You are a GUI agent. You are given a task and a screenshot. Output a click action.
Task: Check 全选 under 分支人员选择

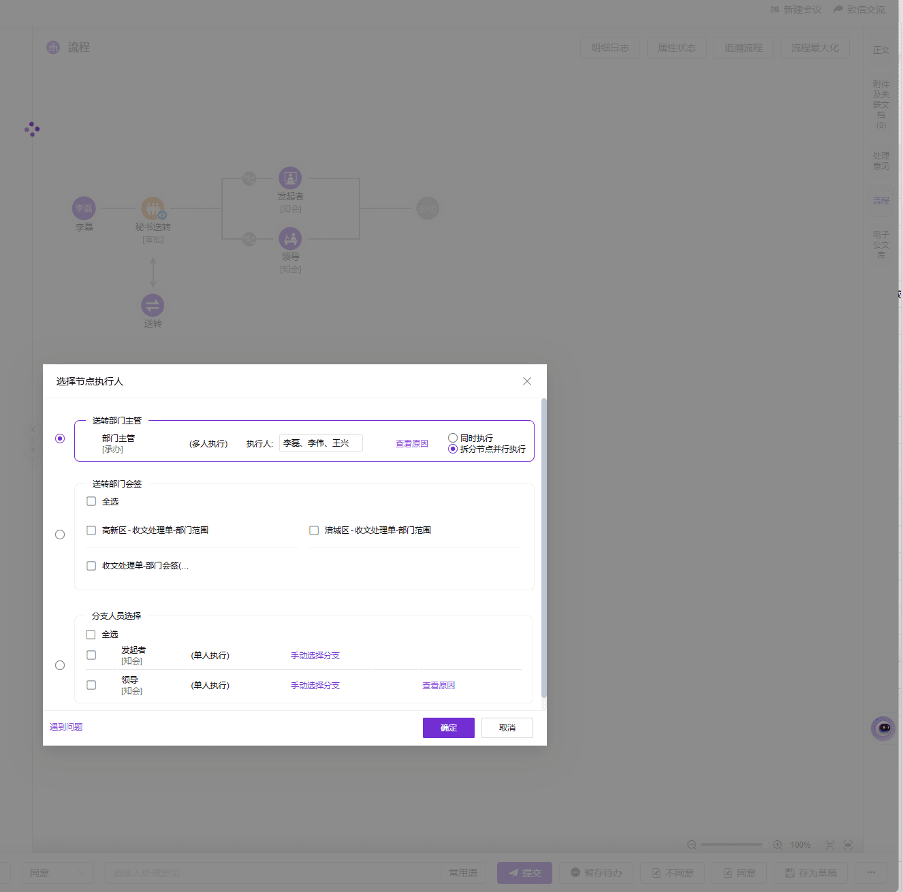[91, 635]
